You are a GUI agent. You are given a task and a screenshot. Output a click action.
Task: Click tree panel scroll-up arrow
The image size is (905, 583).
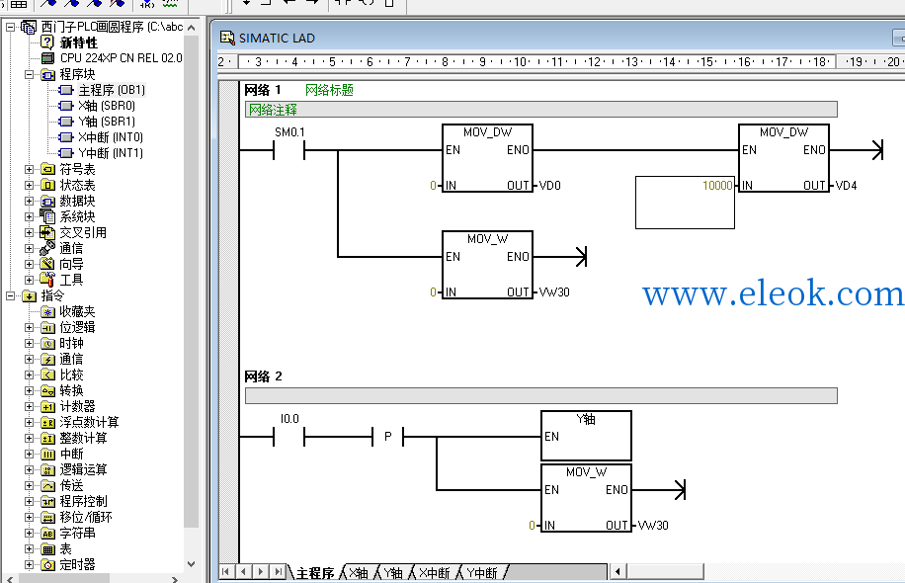tap(192, 27)
